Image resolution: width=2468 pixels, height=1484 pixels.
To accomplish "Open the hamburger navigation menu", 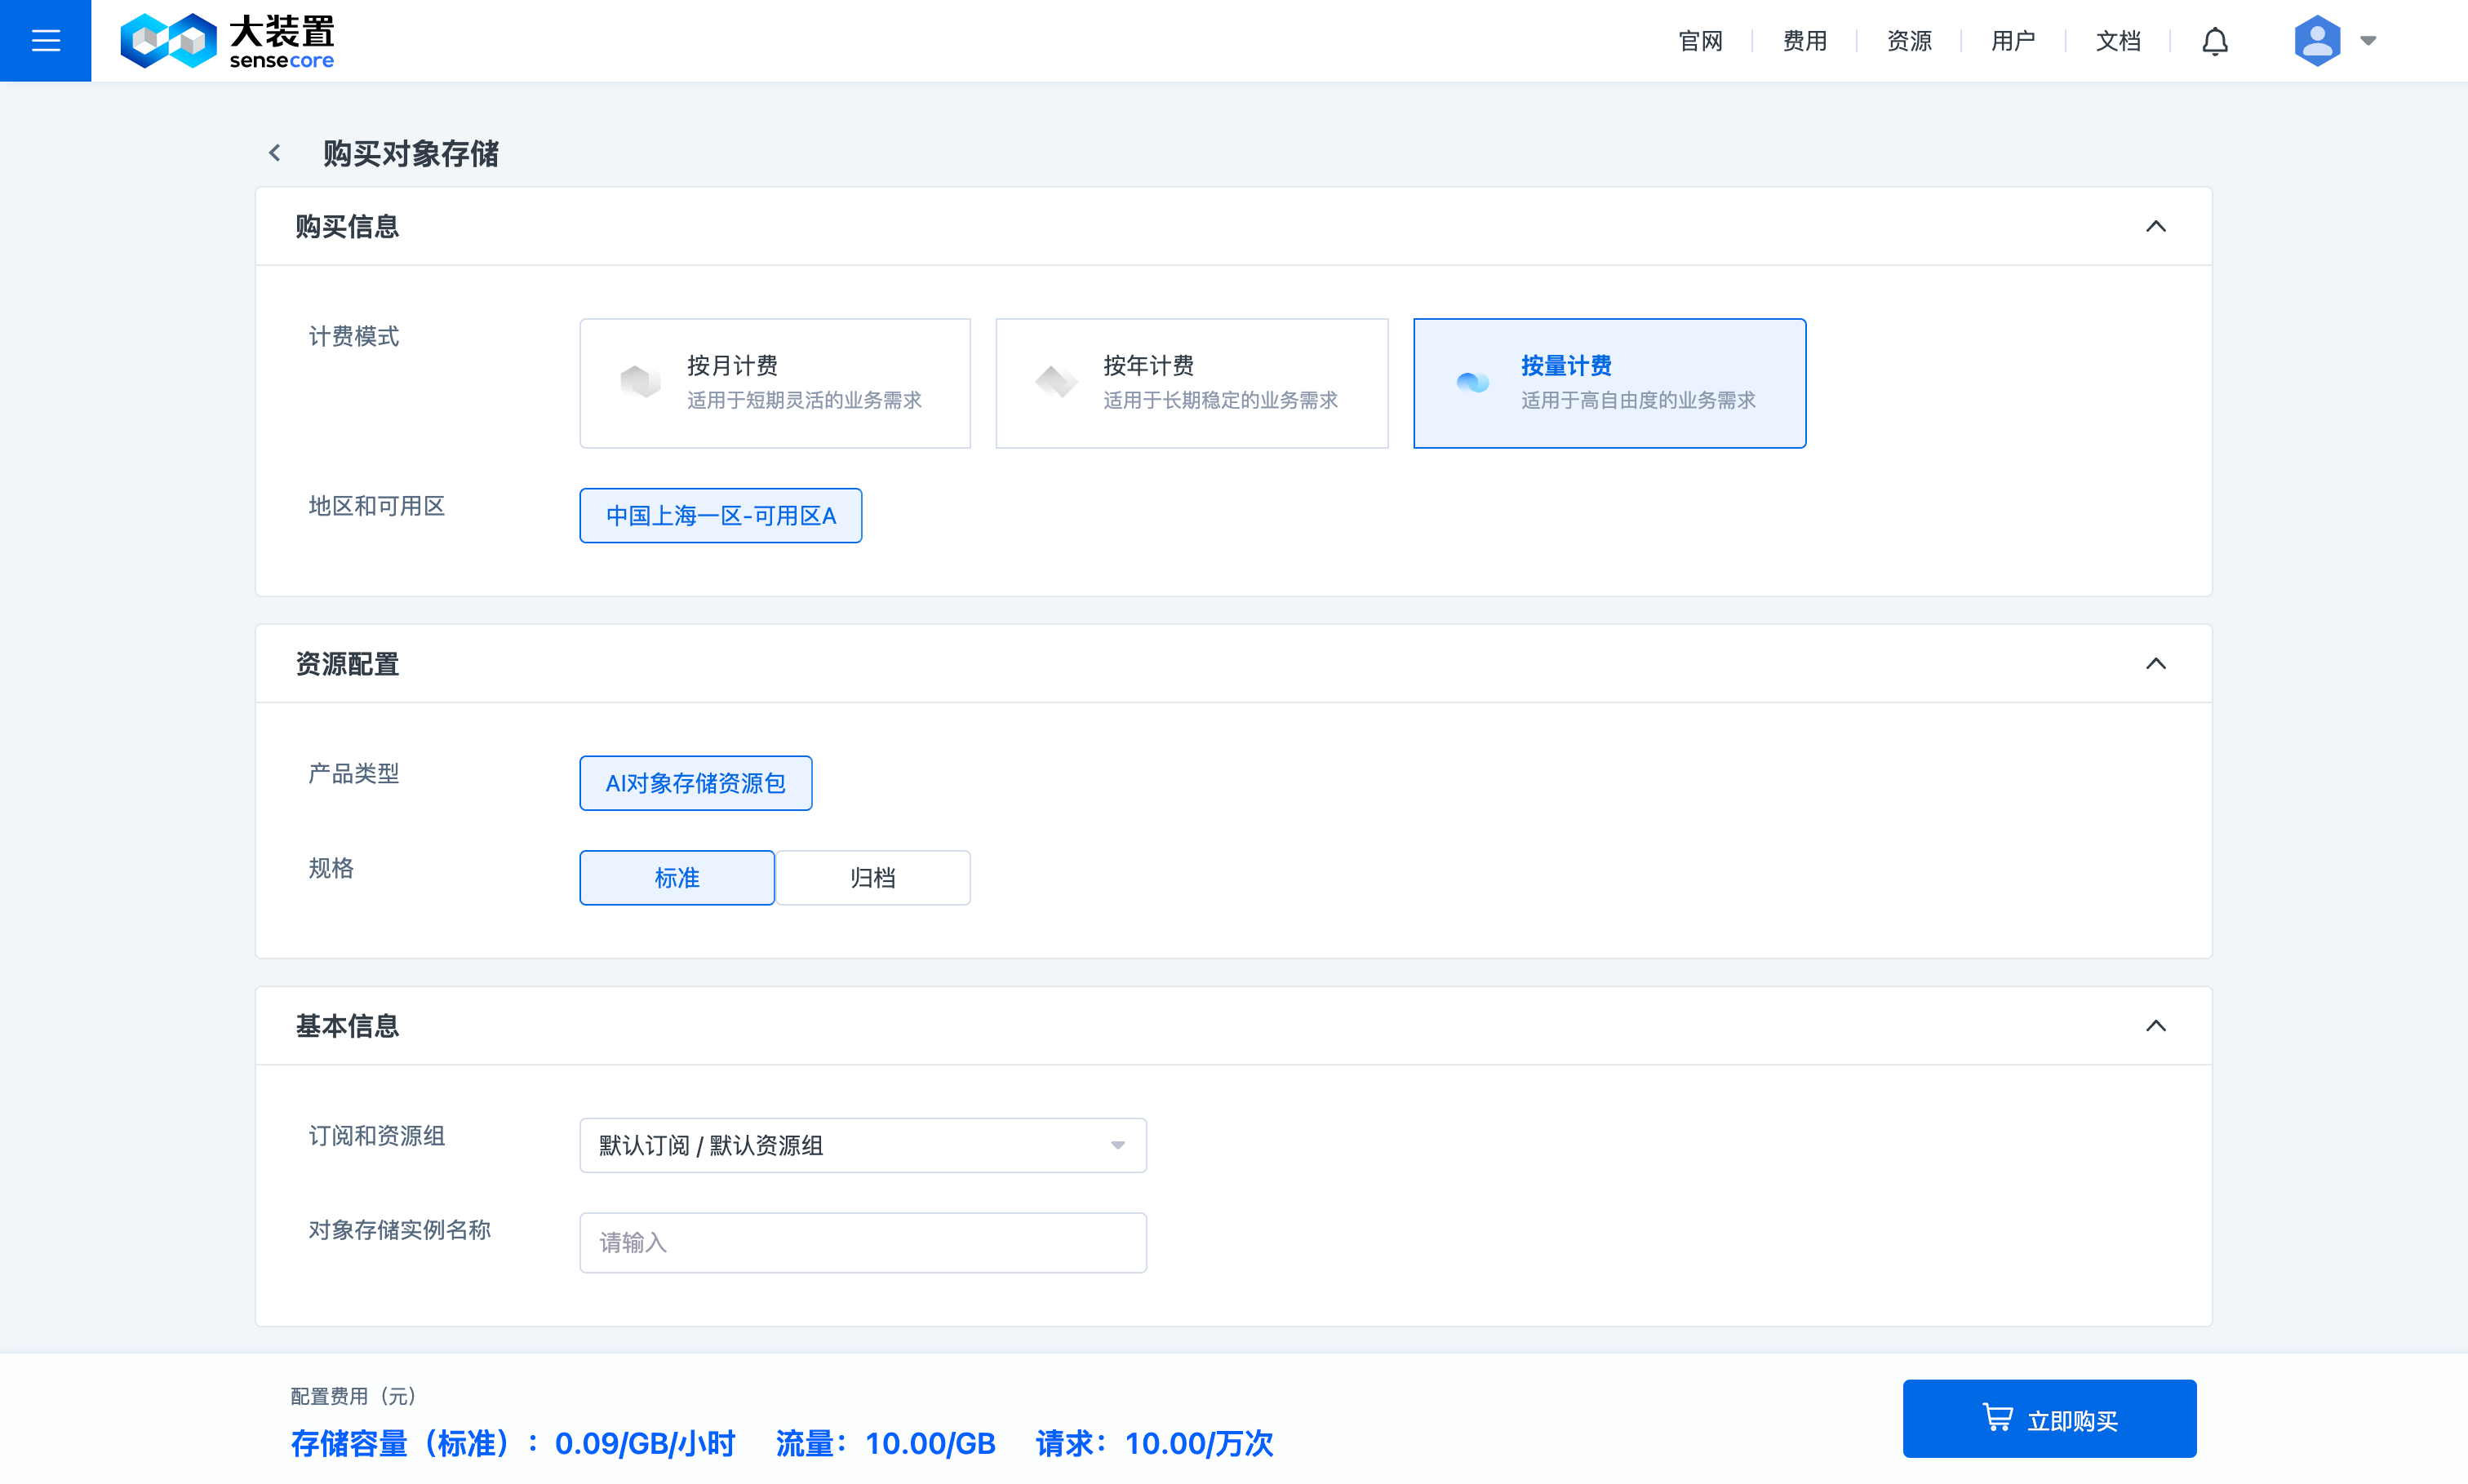I will tap(45, 40).
